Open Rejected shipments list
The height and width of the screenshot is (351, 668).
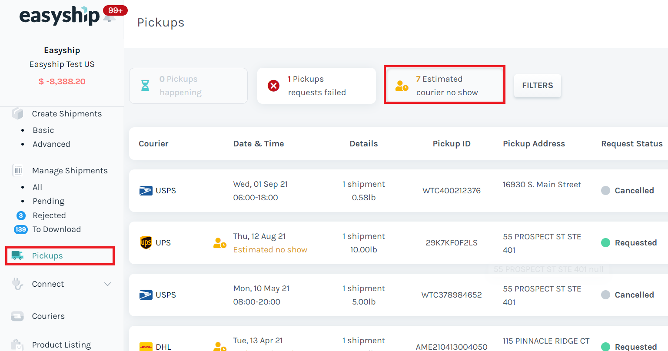click(49, 215)
